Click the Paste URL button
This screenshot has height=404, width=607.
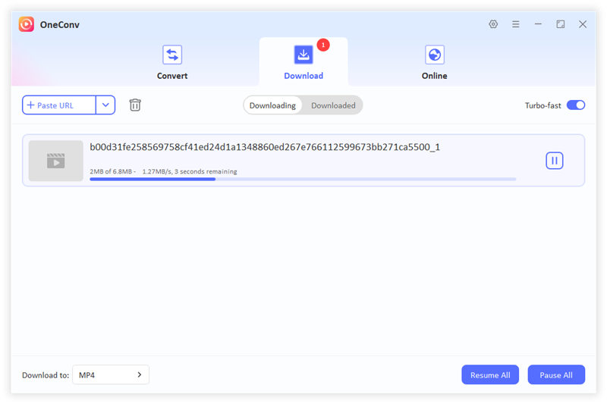click(59, 105)
